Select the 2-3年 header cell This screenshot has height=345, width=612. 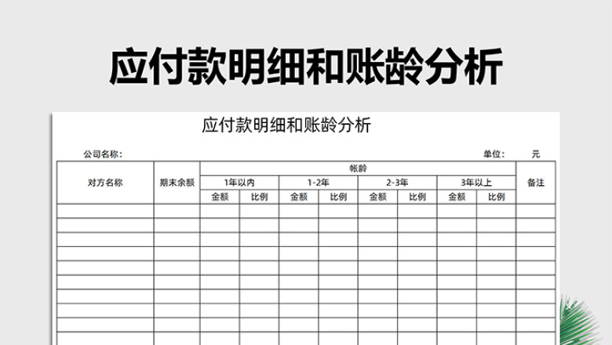[x=397, y=183]
